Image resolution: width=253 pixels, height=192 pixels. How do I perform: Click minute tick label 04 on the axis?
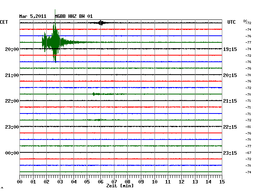[74, 182]
